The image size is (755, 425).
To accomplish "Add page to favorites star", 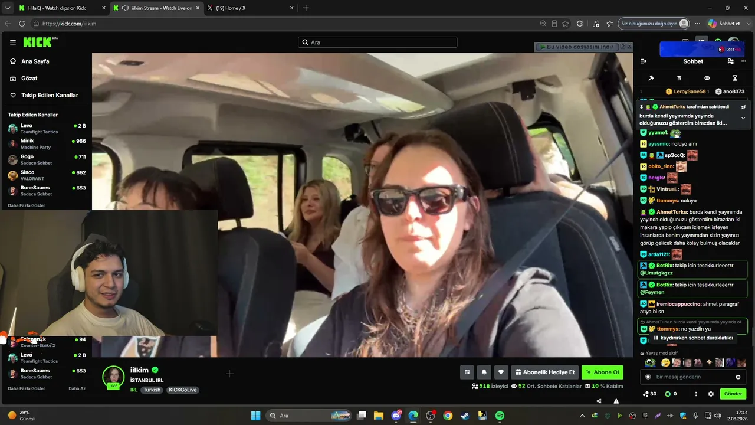I will point(566,24).
